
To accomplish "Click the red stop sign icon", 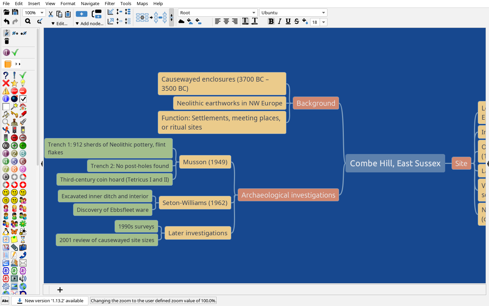I will [14, 91].
